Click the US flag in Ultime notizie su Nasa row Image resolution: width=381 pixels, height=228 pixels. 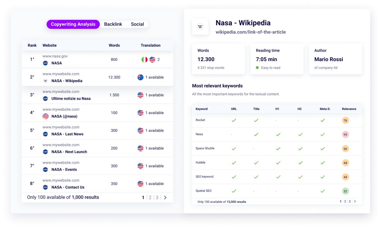(140, 95)
